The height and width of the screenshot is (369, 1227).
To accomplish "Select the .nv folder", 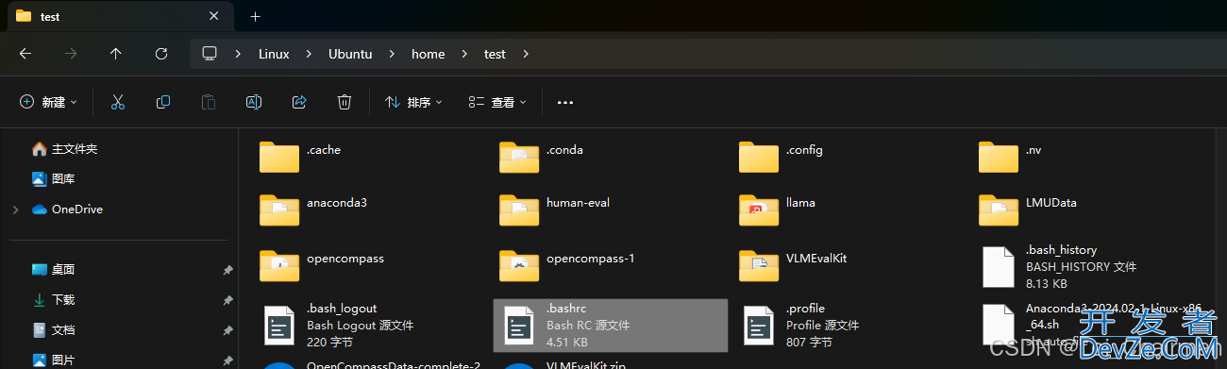I will point(1010,156).
